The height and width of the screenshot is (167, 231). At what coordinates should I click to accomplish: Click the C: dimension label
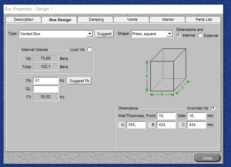pos(182,125)
